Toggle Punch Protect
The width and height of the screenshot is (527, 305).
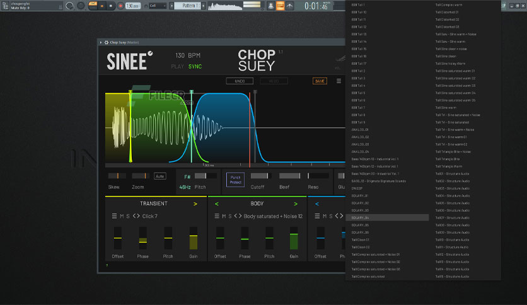pos(235,180)
